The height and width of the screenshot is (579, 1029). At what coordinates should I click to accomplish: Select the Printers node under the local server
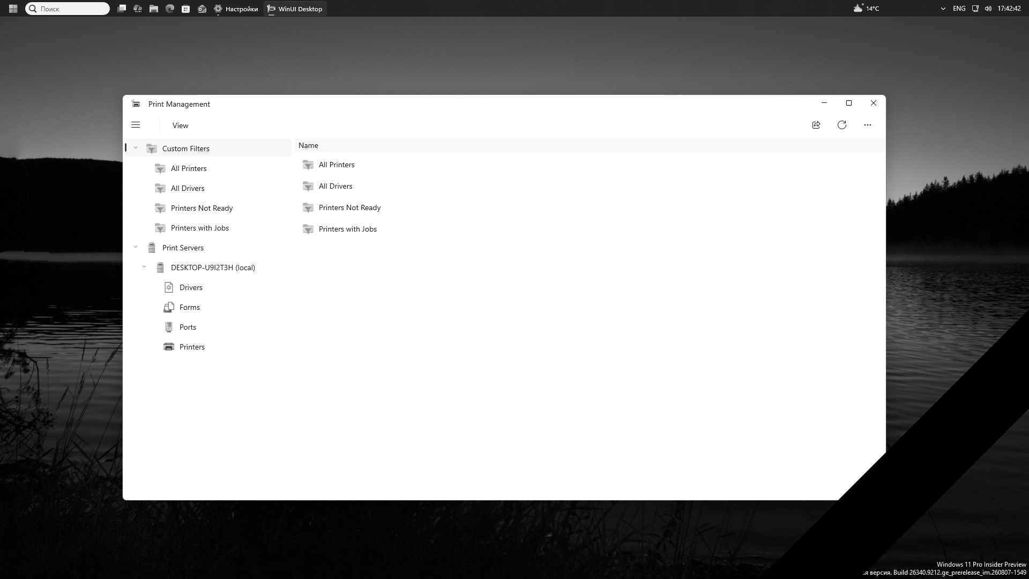click(192, 347)
